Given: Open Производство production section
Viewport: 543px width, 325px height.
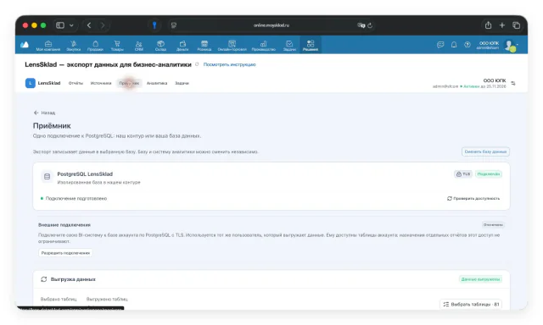Looking at the screenshot, I should click(x=264, y=46).
